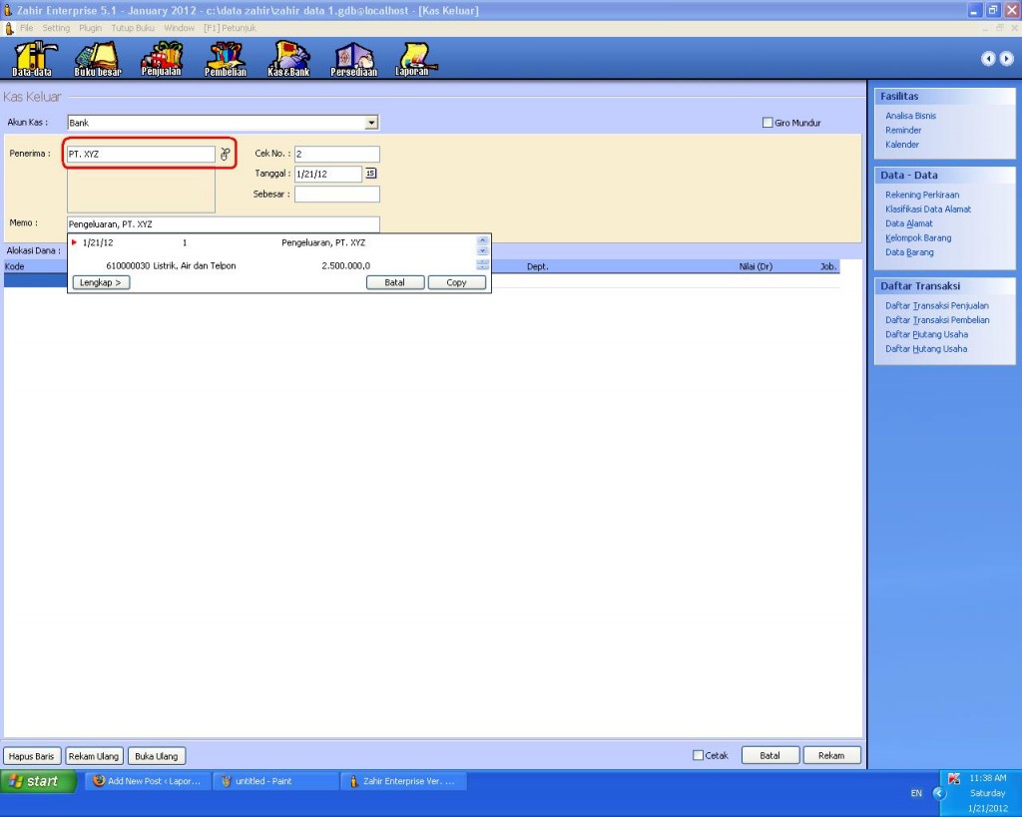The width and height of the screenshot is (1022, 817).
Task: Click the Penerima lookup icon
Action: point(226,155)
